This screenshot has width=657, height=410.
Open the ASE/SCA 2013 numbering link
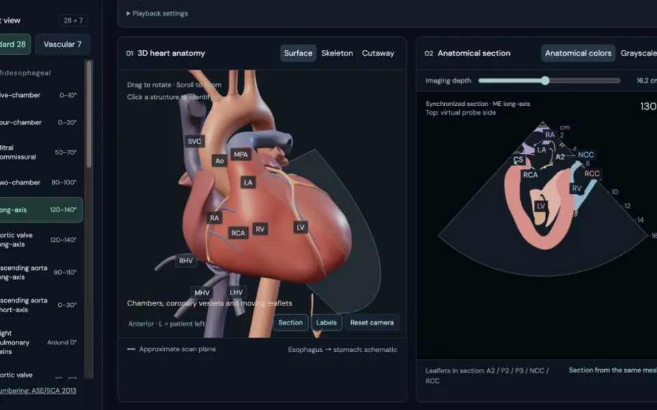tap(38, 390)
